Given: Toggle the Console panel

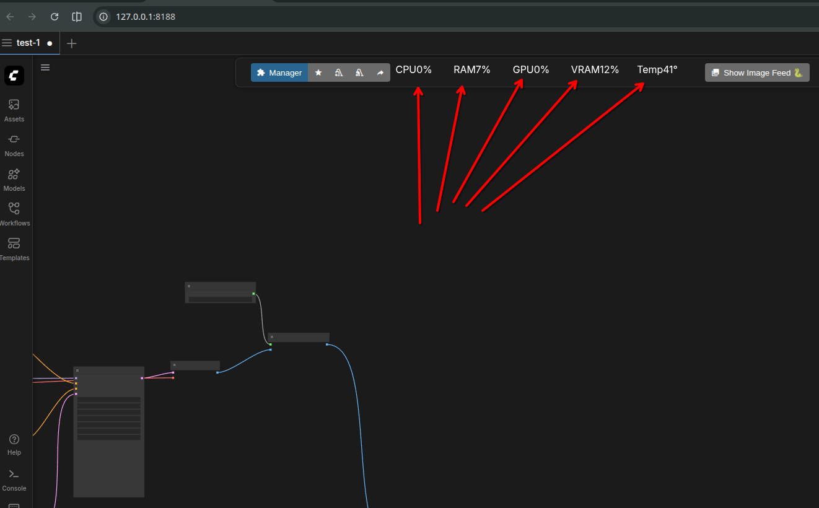Looking at the screenshot, I should pos(14,479).
